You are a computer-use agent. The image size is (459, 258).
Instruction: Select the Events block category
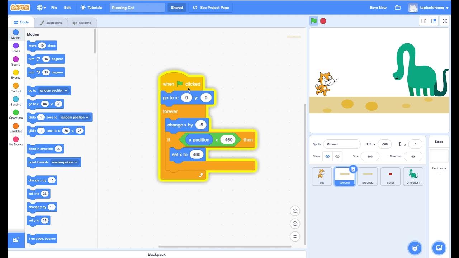click(x=16, y=75)
